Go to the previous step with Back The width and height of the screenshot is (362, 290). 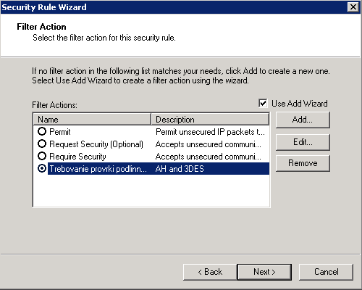(210, 272)
